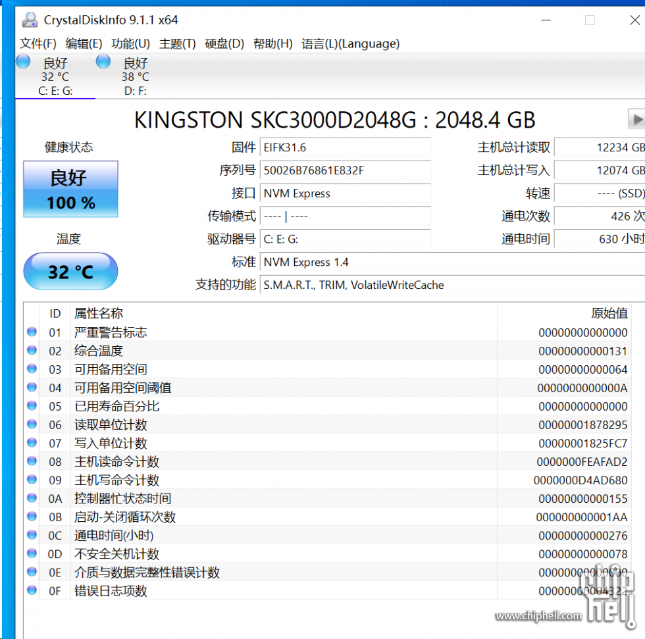Open the 硬盘(D) menu
This screenshot has width=645, height=639.
tap(224, 43)
